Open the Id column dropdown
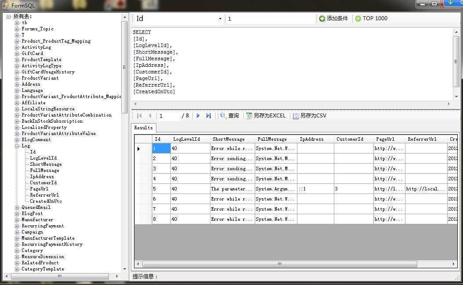 coord(220,18)
